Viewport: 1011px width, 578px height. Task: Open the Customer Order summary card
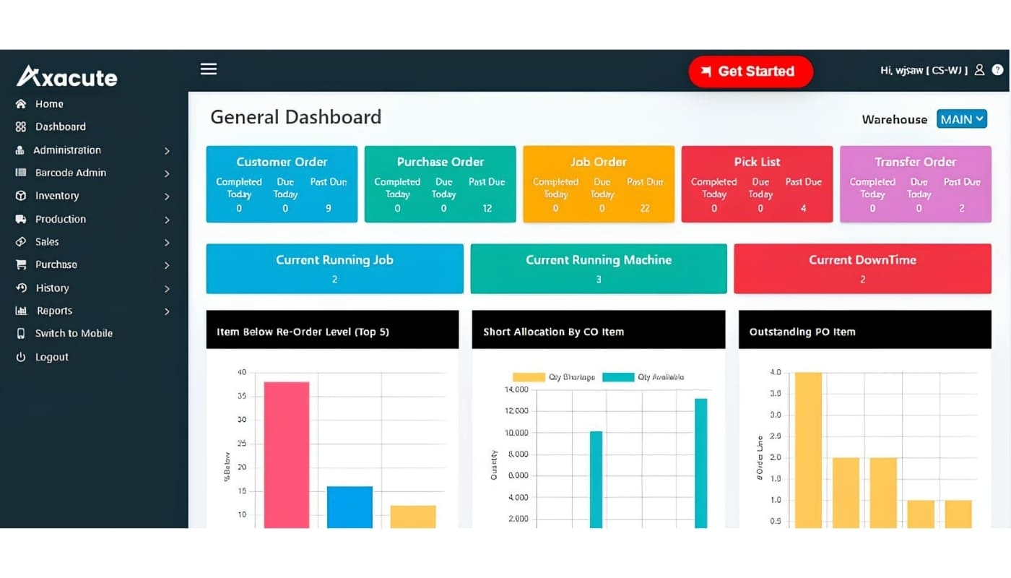click(282, 184)
